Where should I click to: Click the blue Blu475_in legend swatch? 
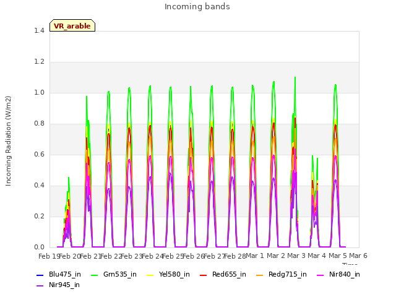click(x=40, y=275)
